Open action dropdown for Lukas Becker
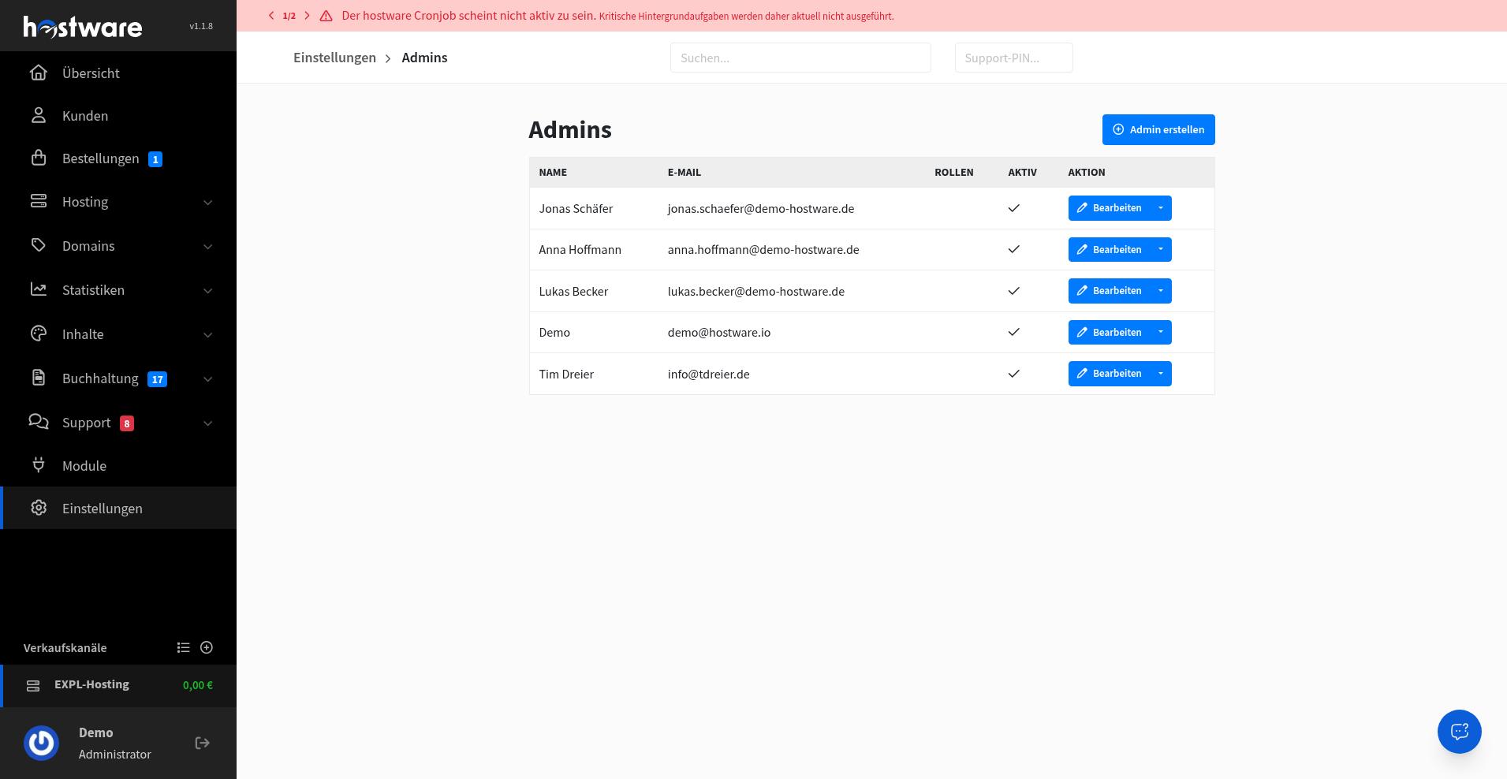The height and width of the screenshot is (779, 1507). [1161, 291]
